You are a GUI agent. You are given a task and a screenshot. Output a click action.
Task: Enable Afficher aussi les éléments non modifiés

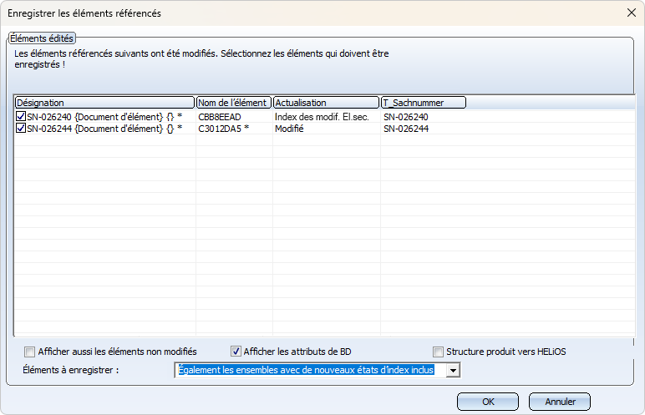click(x=29, y=352)
